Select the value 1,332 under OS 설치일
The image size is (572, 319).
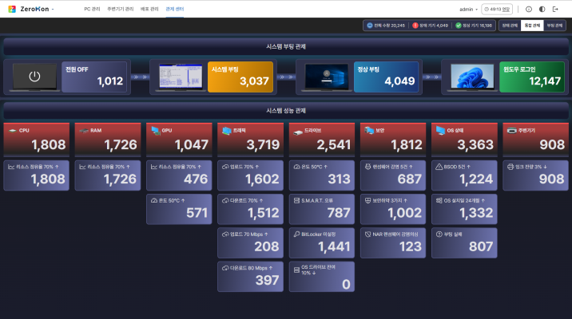pyautogui.click(x=476, y=213)
